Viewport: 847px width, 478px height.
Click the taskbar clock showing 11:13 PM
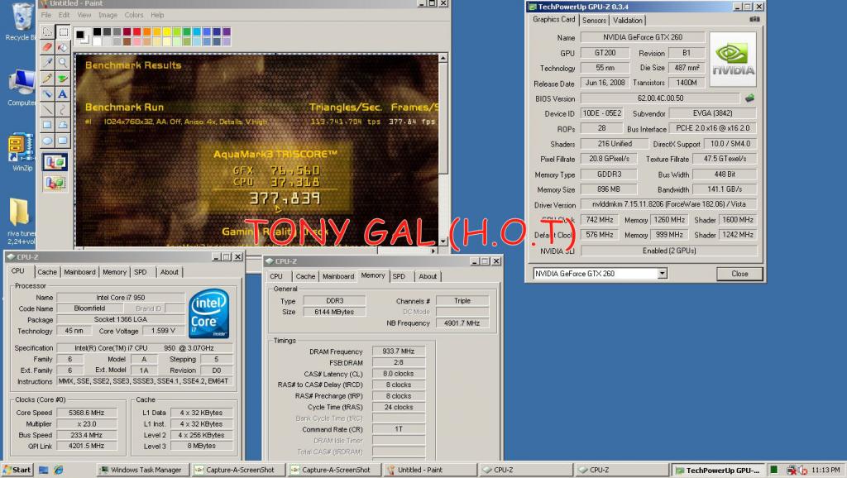(x=825, y=470)
